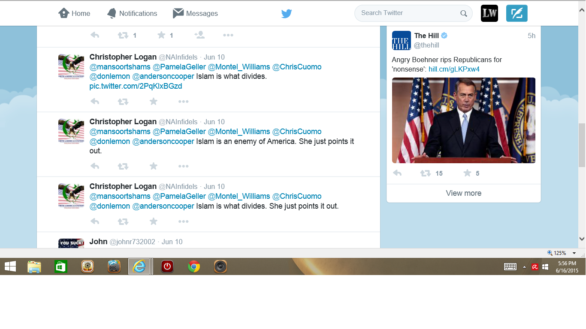Reply to the tweet with pic.twitter.com link

(x=95, y=102)
